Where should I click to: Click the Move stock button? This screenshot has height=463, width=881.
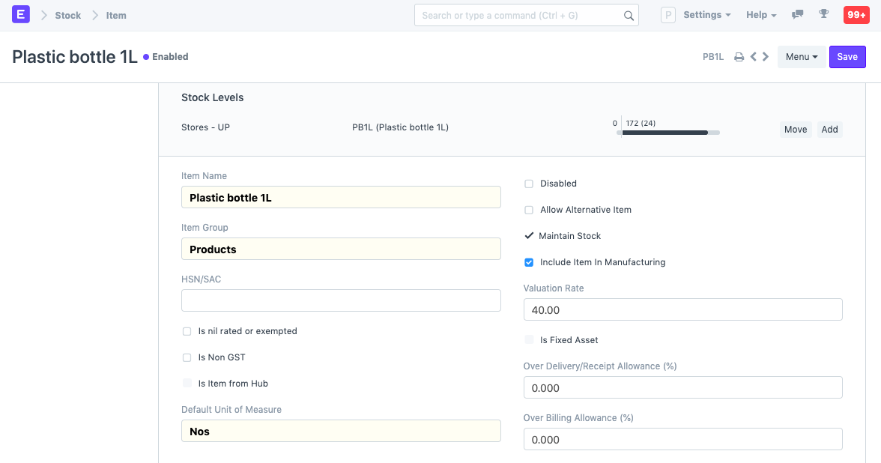coord(795,130)
